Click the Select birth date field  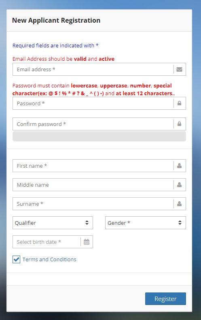click(x=47, y=242)
